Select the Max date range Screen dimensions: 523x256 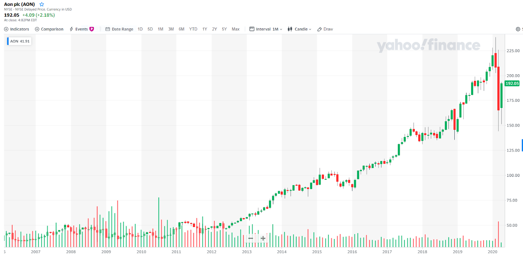pyautogui.click(x=236, y=29)
